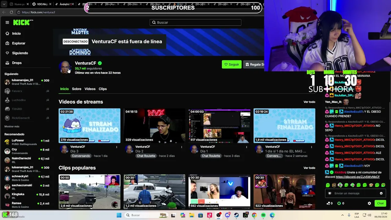Open Steam from the taskbar
Image resolution: width=391 pixels, height=220 pixels.
(x=236, y=215)
